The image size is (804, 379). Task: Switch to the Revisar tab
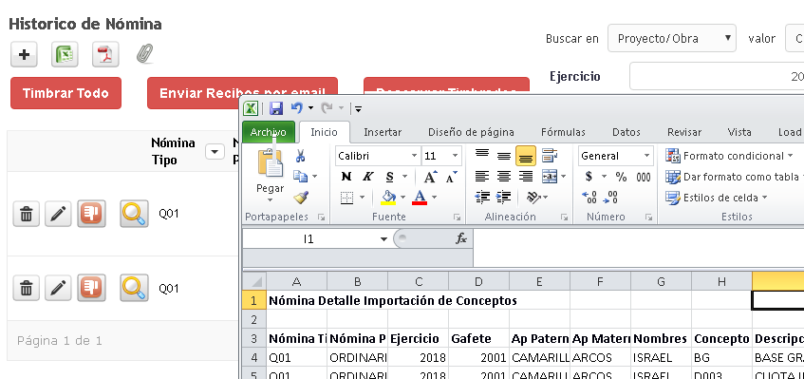(684, 132)
